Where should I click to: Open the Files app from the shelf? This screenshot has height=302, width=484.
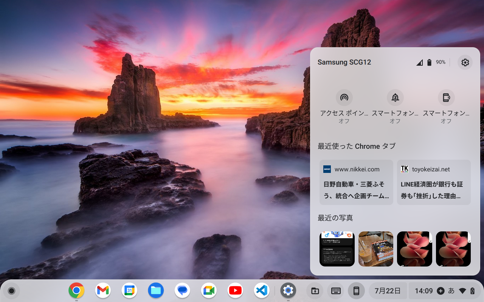click(x=156, y=291)
